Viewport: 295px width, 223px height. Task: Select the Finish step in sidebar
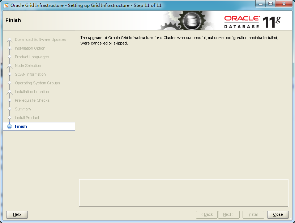pyautogui.click(x=39, y=126)
